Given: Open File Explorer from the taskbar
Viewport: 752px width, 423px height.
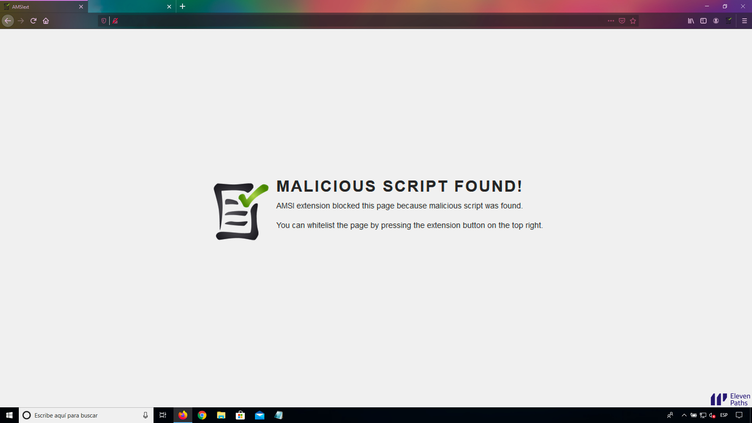Looking at the screenshot, I should 221,415.
